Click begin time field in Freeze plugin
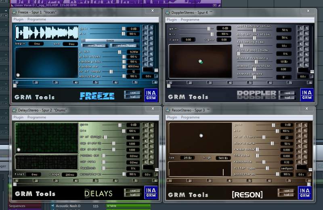 (36, 44)
